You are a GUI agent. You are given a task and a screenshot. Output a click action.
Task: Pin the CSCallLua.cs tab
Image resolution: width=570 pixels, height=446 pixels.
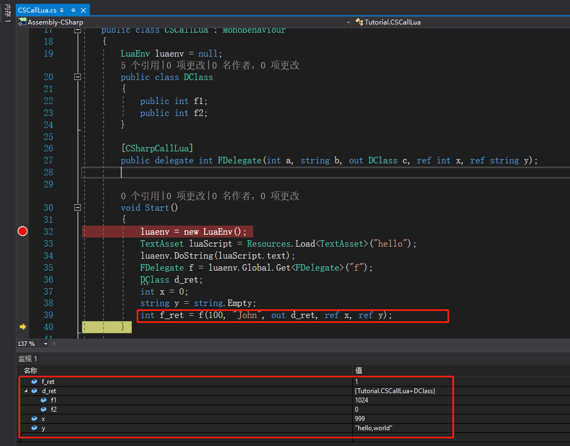[x=73, y=10]
